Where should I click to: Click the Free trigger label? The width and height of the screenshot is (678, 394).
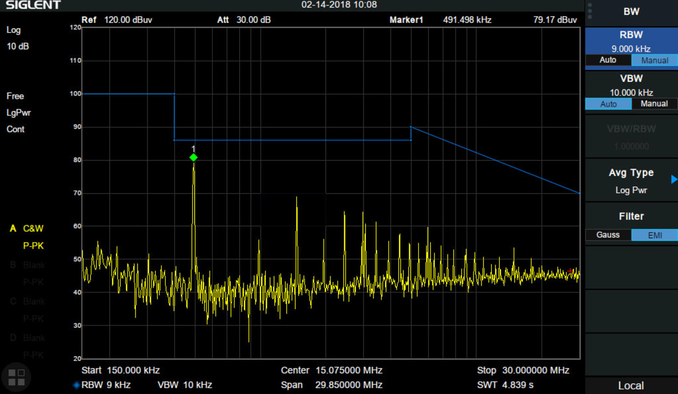[15, 96]
